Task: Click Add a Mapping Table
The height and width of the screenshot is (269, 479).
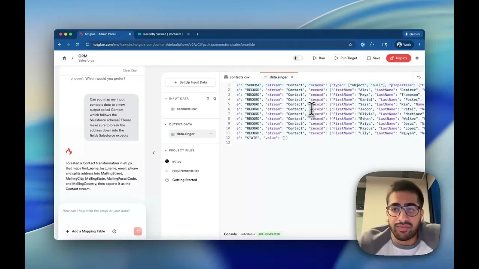Action: [x=85, y=231]
